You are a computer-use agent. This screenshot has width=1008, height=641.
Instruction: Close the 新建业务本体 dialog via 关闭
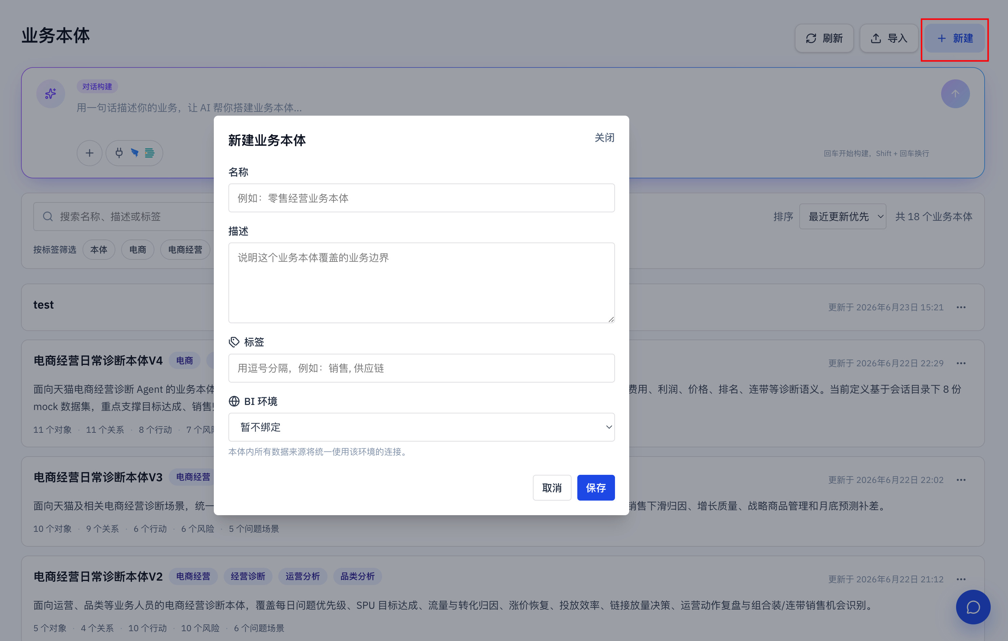pyautogui.click(x=604, y=138)
